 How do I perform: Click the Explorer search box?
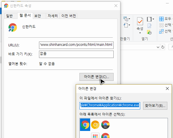171,47
